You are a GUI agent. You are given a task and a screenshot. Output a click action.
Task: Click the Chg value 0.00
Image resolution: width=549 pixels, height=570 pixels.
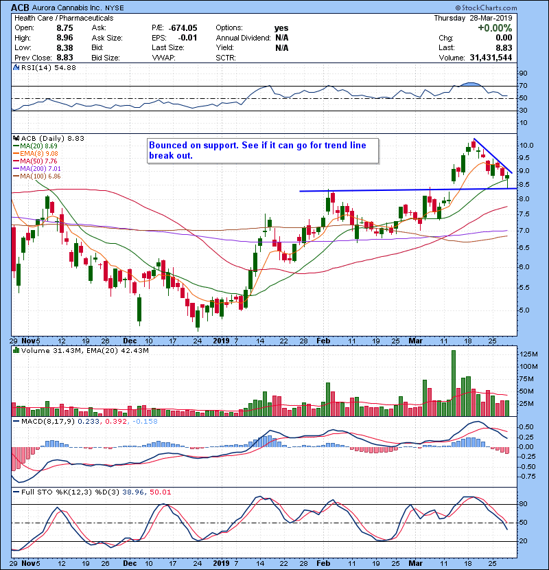pyautogui.click(x=504, y=38)
